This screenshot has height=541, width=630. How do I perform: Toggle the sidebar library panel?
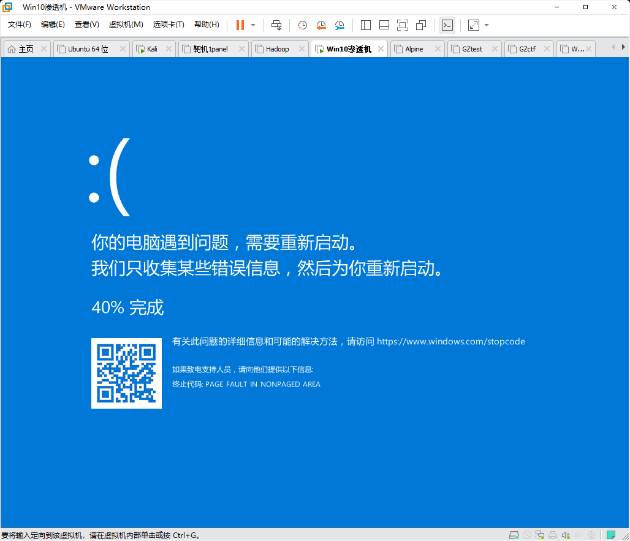[x=366, y=25]
